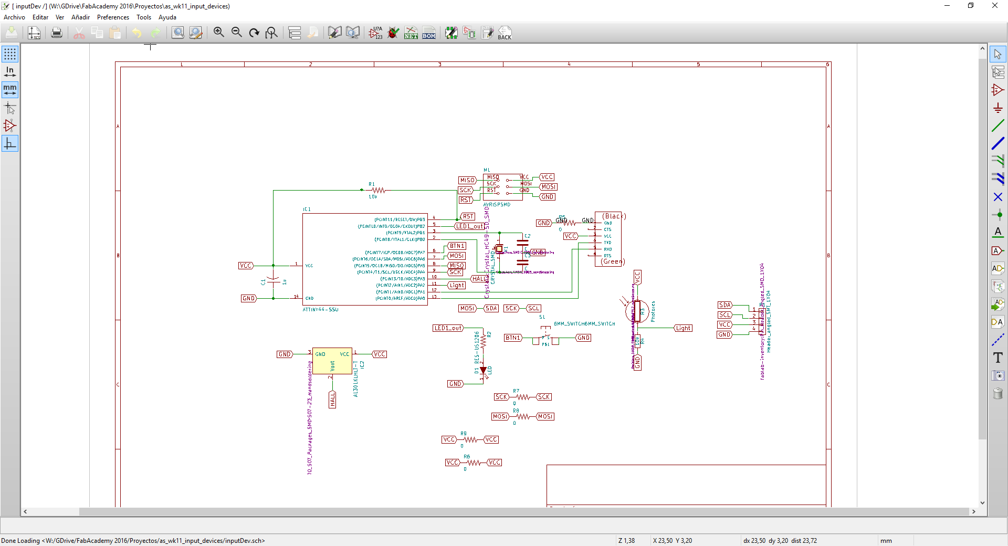Select the Place junction tool

tap(997, 215)
